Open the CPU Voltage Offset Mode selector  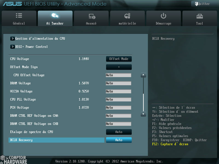coord(119,59)
